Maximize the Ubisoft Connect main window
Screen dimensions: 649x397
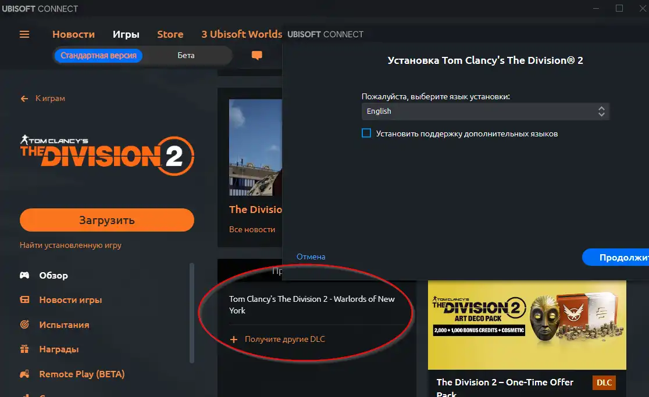point(619,8)
